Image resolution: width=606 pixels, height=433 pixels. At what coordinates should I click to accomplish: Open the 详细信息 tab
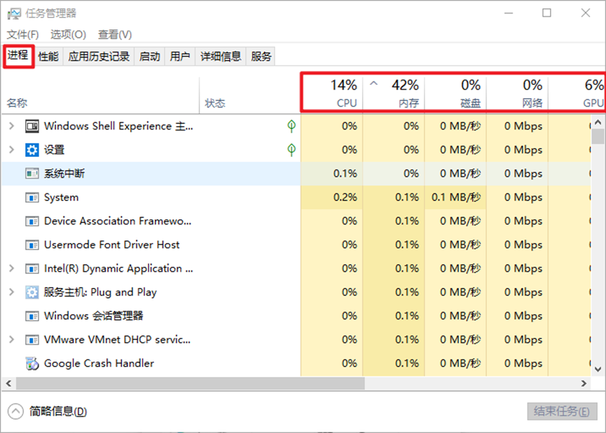click(221, 57)
